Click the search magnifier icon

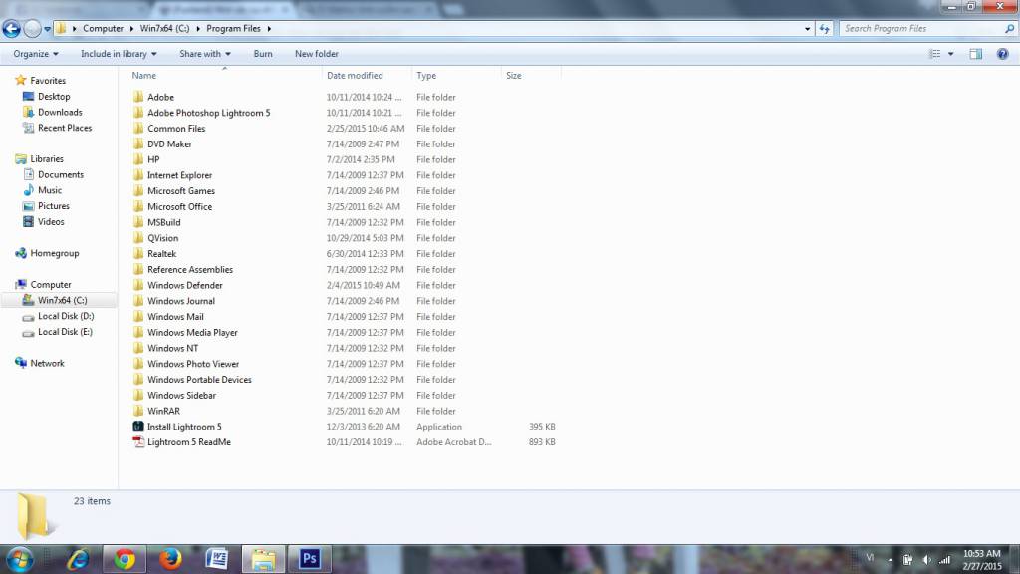pyautogui.click(x=1009, y=29)
